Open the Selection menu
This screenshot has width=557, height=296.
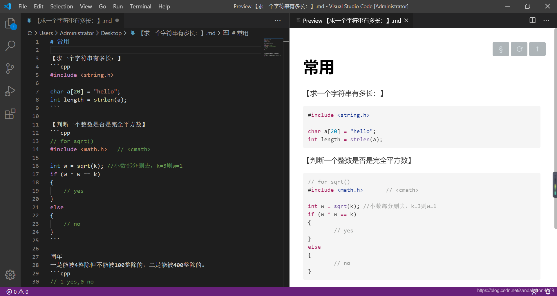click(62, 6)
